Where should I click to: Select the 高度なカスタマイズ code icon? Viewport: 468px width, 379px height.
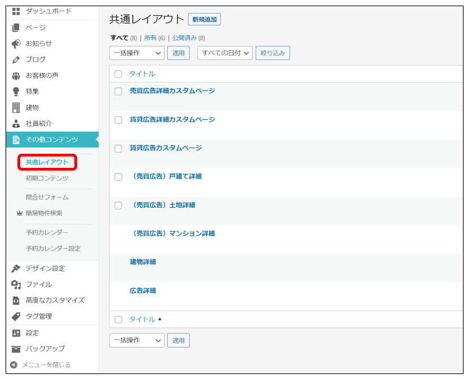pyautogui.click(x=16, y=301)
